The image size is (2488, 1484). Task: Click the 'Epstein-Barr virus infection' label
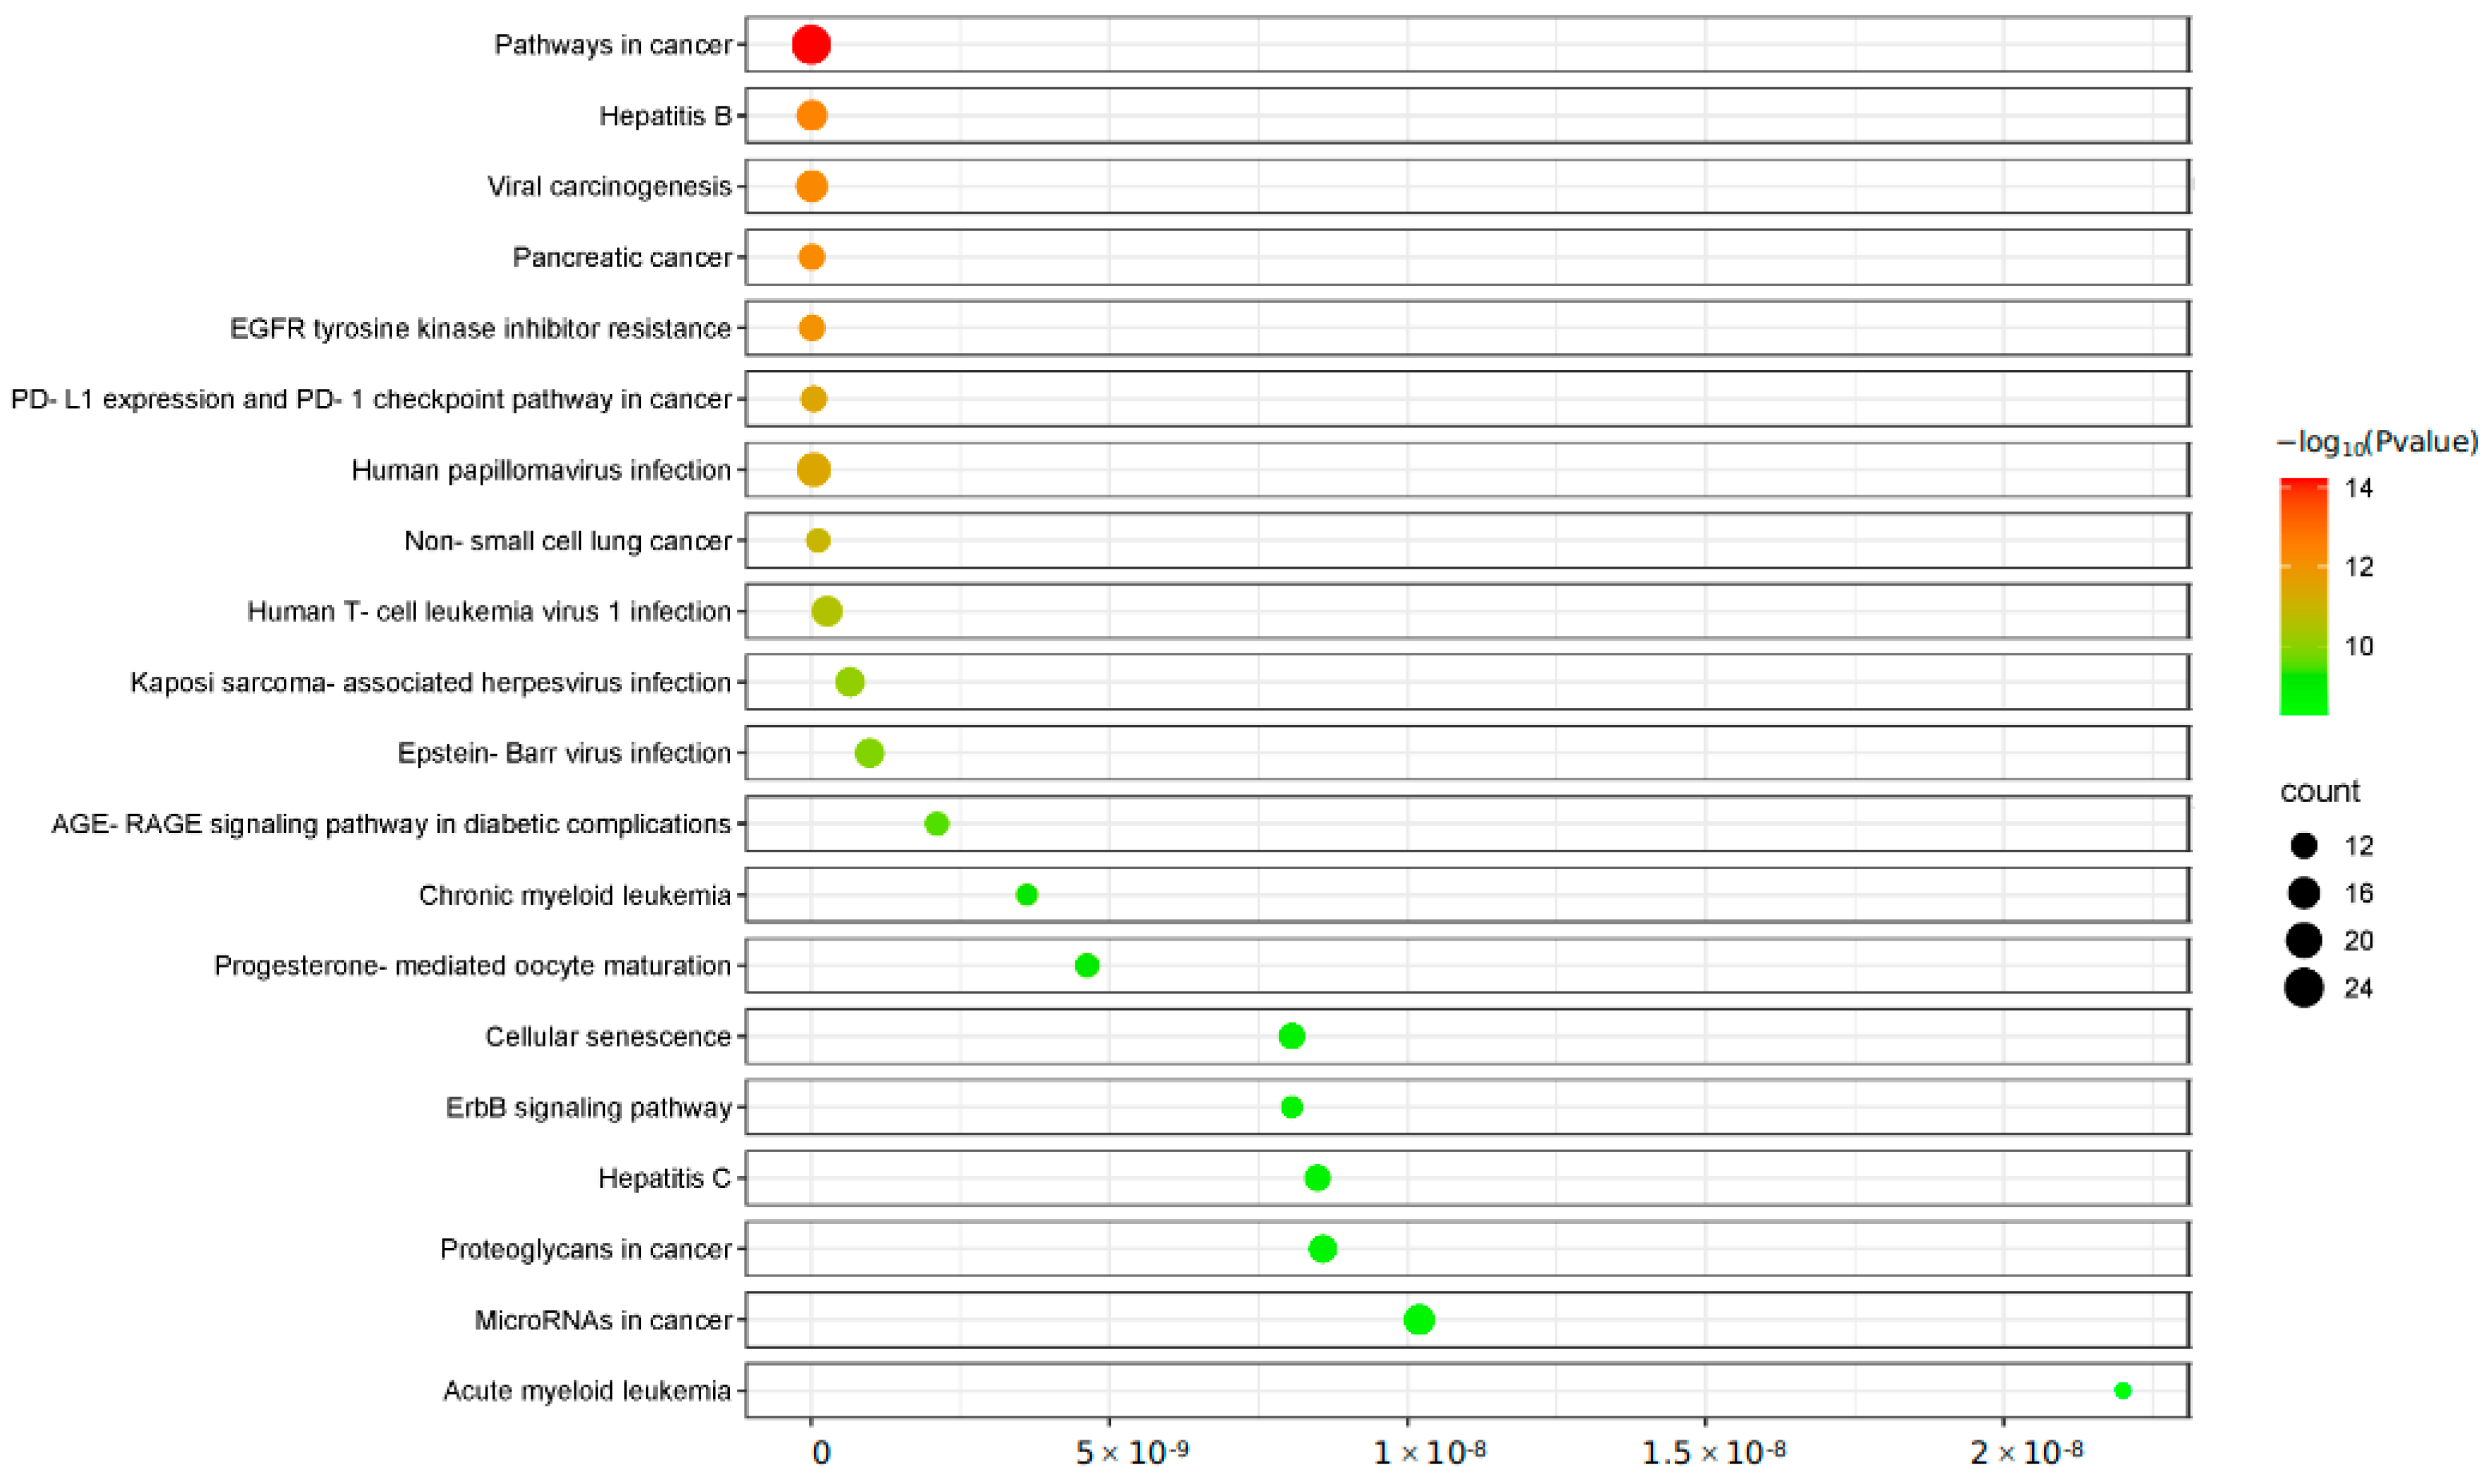(565, 753)
